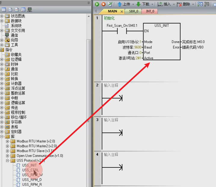Collapse the 库 folder node
Screen dimensions: 216x187
tap(2, 136)
